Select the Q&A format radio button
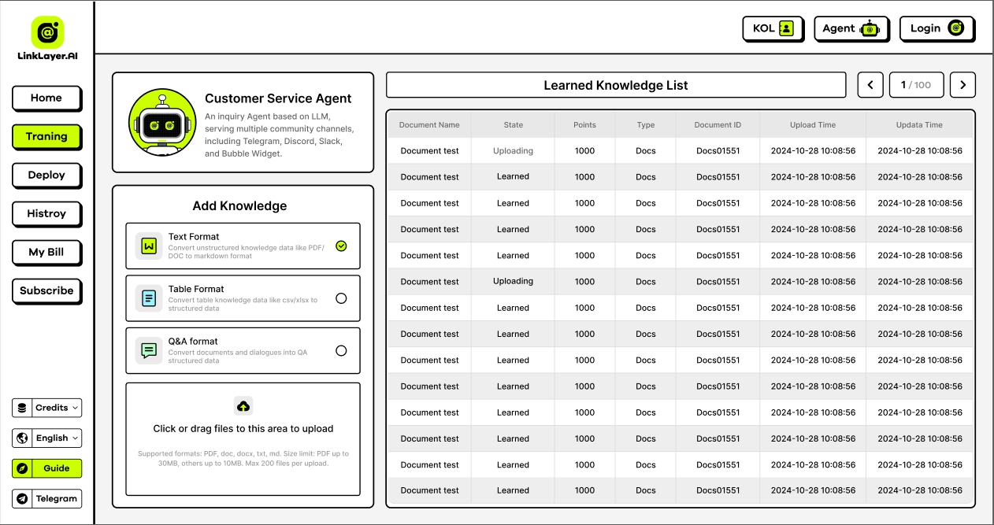This screenshot has height=525, width=994. [x=341, y=350]
